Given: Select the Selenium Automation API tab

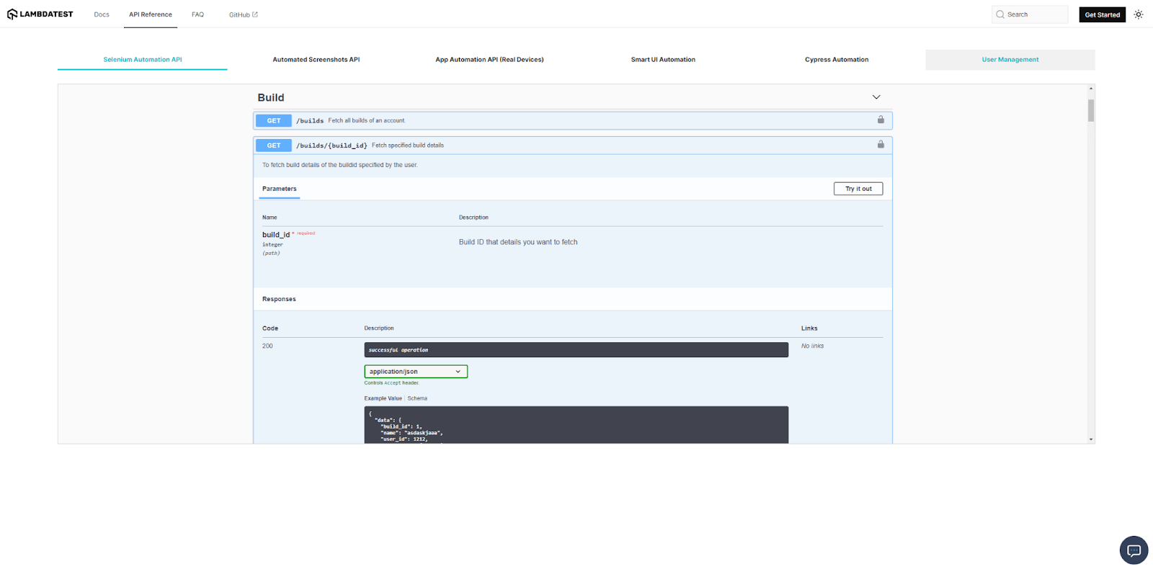Looking at the screenshot, I should click(143, 60).
